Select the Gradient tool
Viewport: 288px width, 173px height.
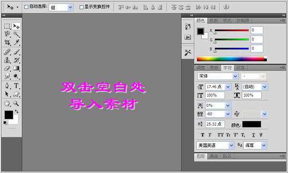(16, 68)
